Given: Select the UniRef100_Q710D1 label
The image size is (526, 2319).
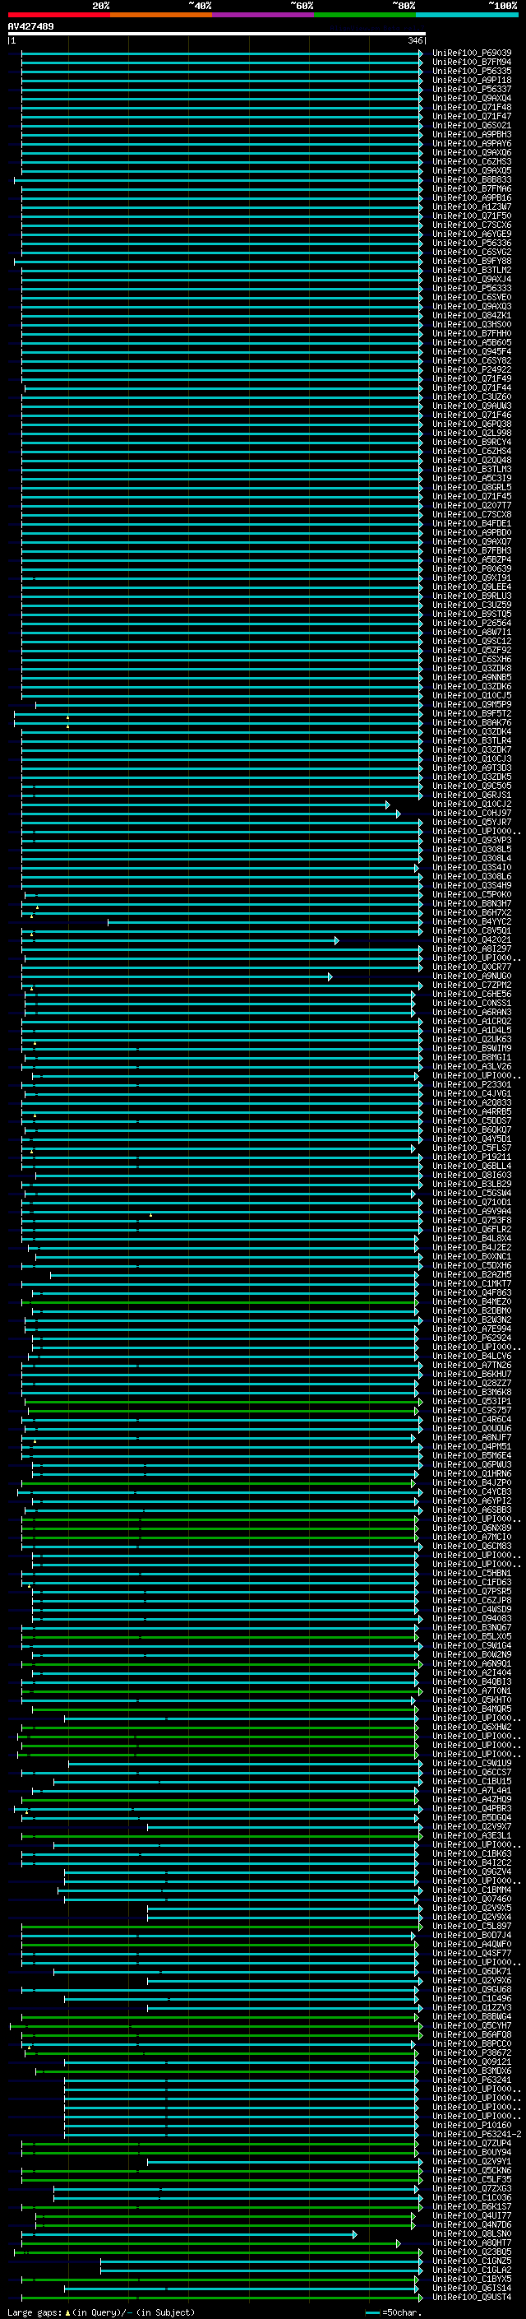Looking at the screenshot, I should tap(471, 1202).
